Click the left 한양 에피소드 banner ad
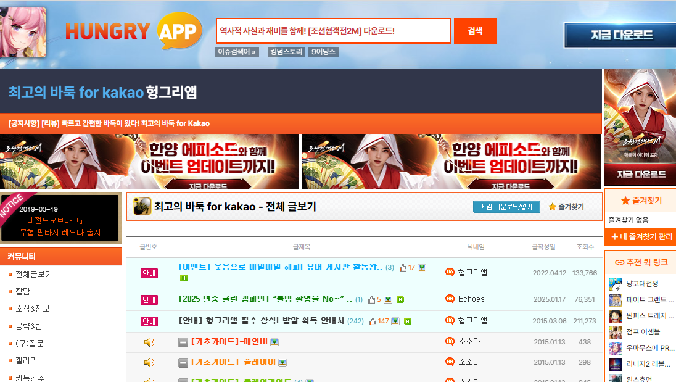Viewport: 676px width, 382px height. click(x=149, y=162)
